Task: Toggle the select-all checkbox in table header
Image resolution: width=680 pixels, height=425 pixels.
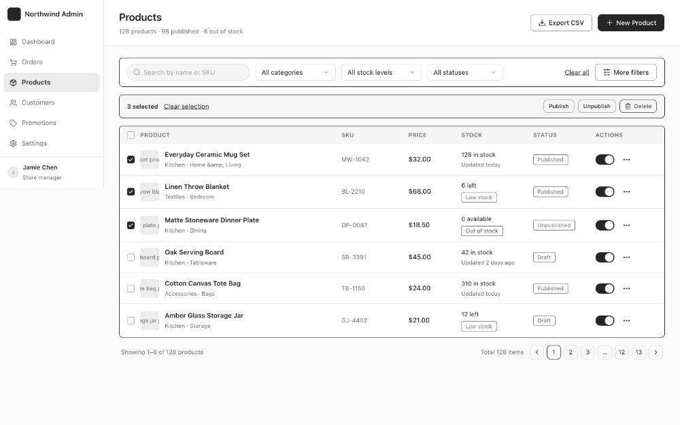Action: point(131,135)
